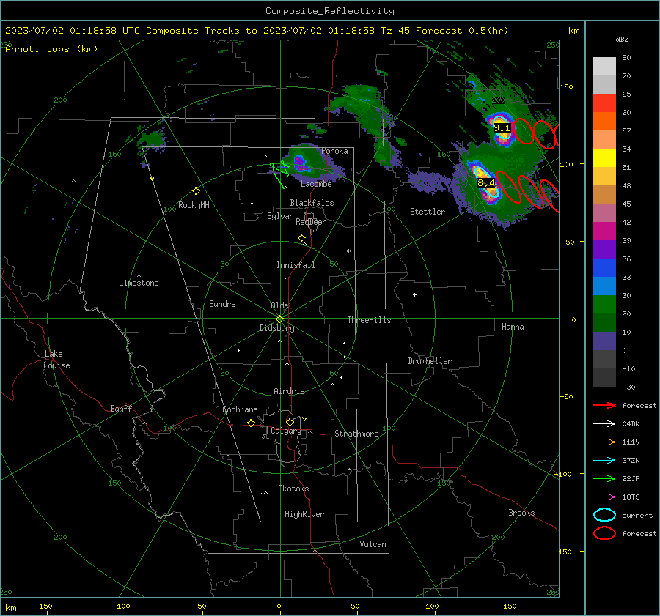Screen dimensions: 660x616
Task: Click the Lake Louise label
Action: point(56,360)
